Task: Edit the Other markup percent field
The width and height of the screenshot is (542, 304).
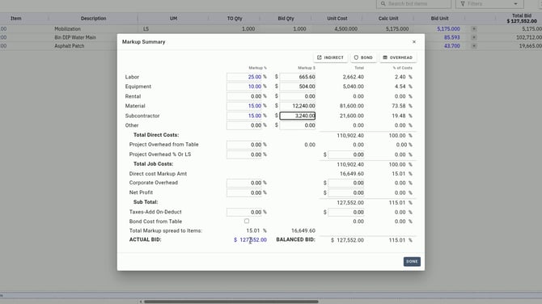Action: (x=244, y=125)
